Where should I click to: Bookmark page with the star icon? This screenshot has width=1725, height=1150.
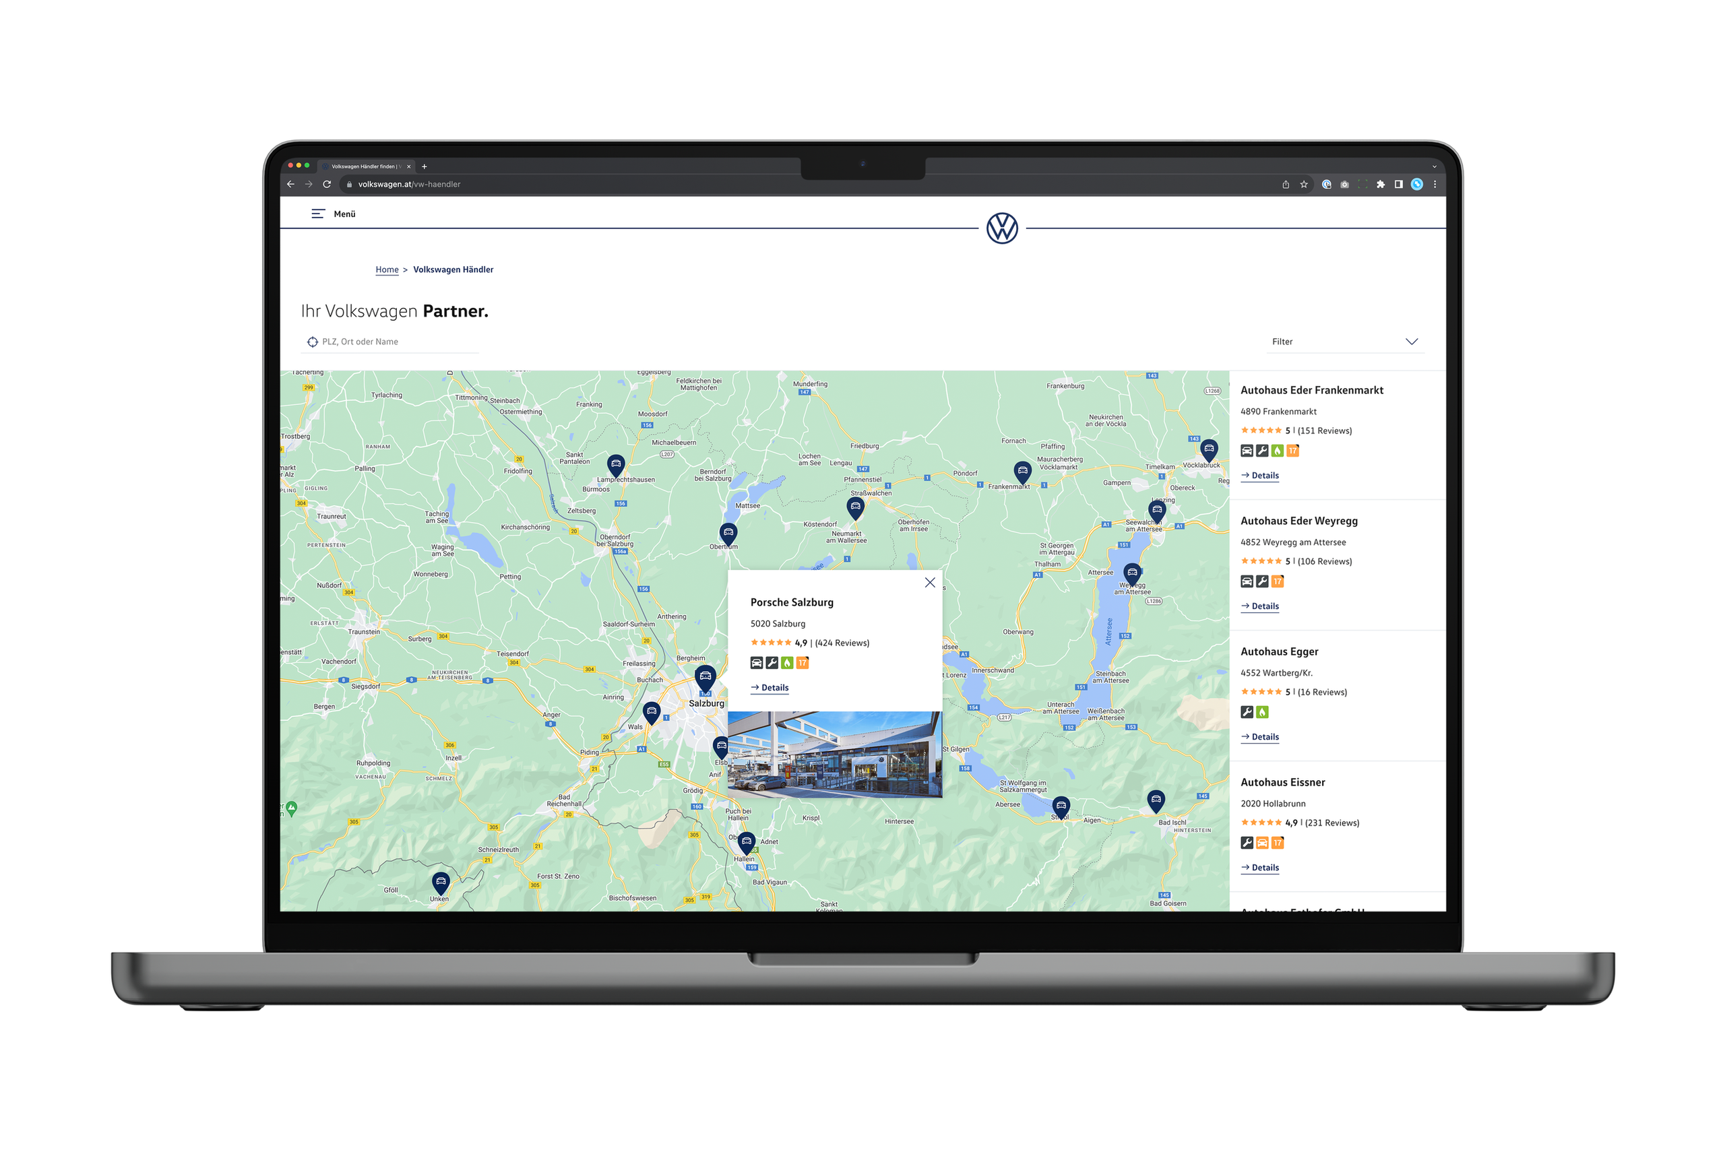click(1303, 185)
